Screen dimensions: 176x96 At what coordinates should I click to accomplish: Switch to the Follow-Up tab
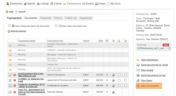pyautogui.click(x=71, y=18)
